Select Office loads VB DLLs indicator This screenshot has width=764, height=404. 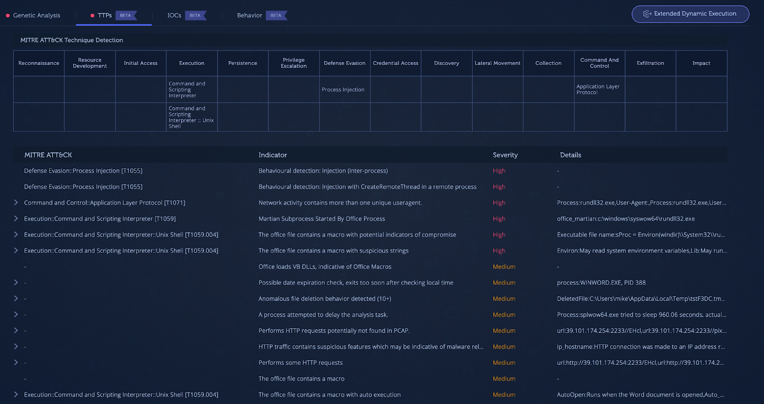pos(325,267)
